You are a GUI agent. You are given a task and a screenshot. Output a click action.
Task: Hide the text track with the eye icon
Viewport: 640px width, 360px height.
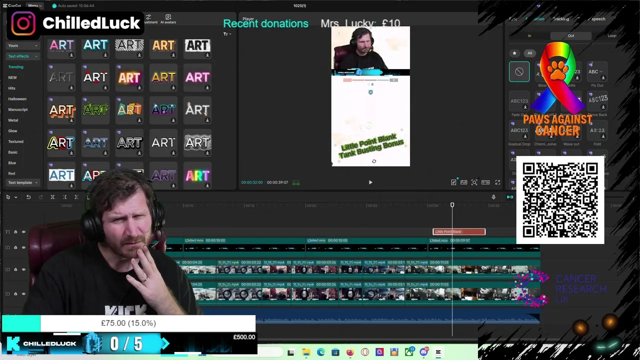[23, 232]
